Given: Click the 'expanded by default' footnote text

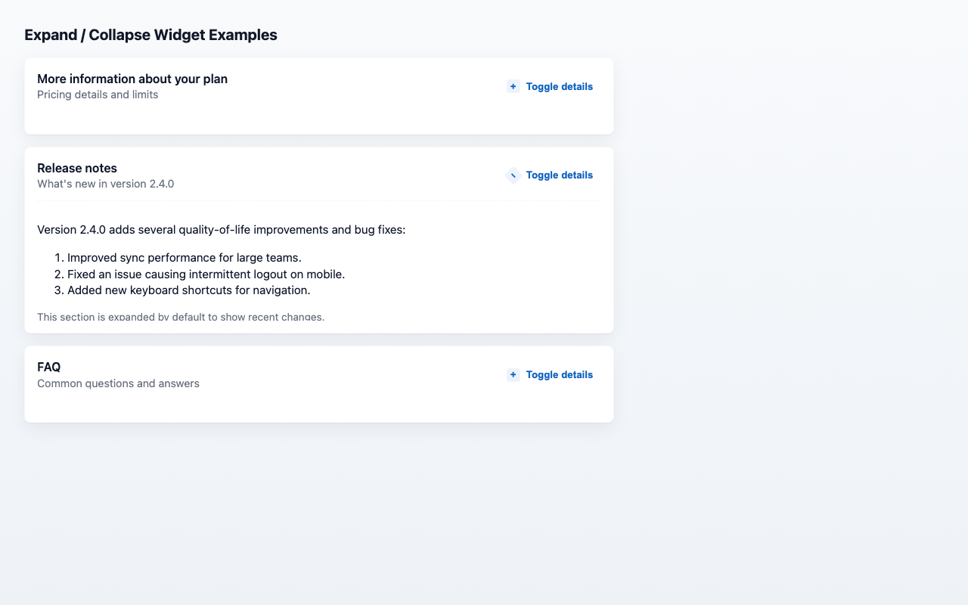Looking at the screenshot, I should pos(181,317).
